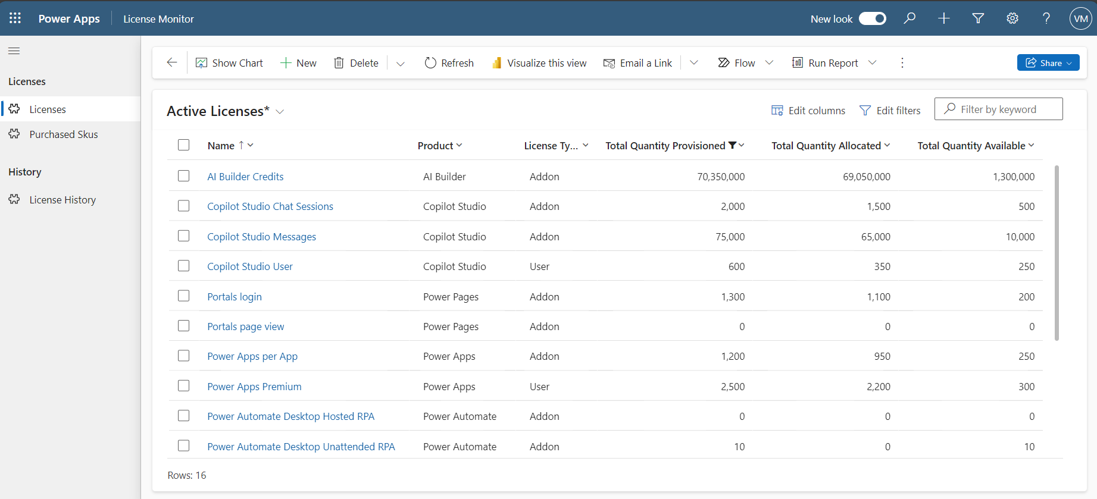The width and height of the screenshot is (1097, 499).
Task: Open Copilot Studio Chat Sessions record
Action: click(x=270, y=206)
